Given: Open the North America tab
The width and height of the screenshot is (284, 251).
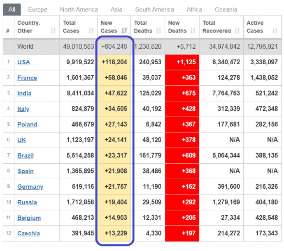Looking at the screenshot, I should (x=79, y=9).
